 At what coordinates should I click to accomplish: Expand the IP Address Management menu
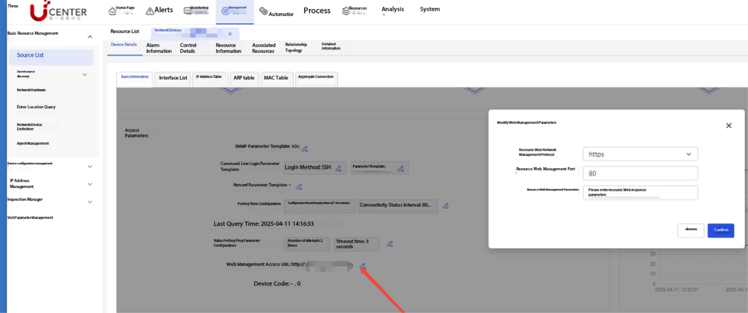pos(90,184)
